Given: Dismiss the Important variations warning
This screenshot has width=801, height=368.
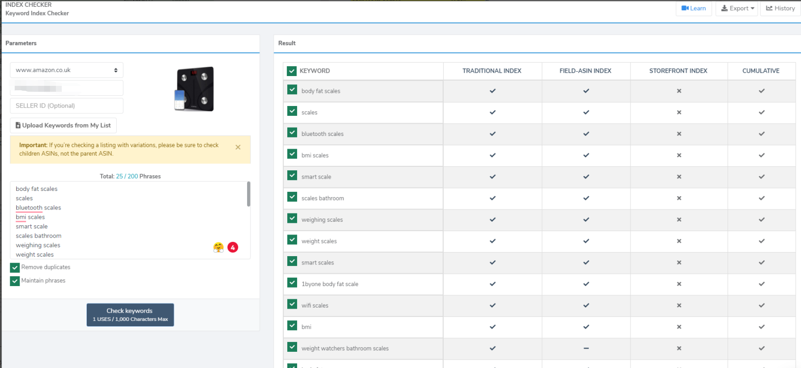Looking at the screenshot, I should tap(238, 147).
